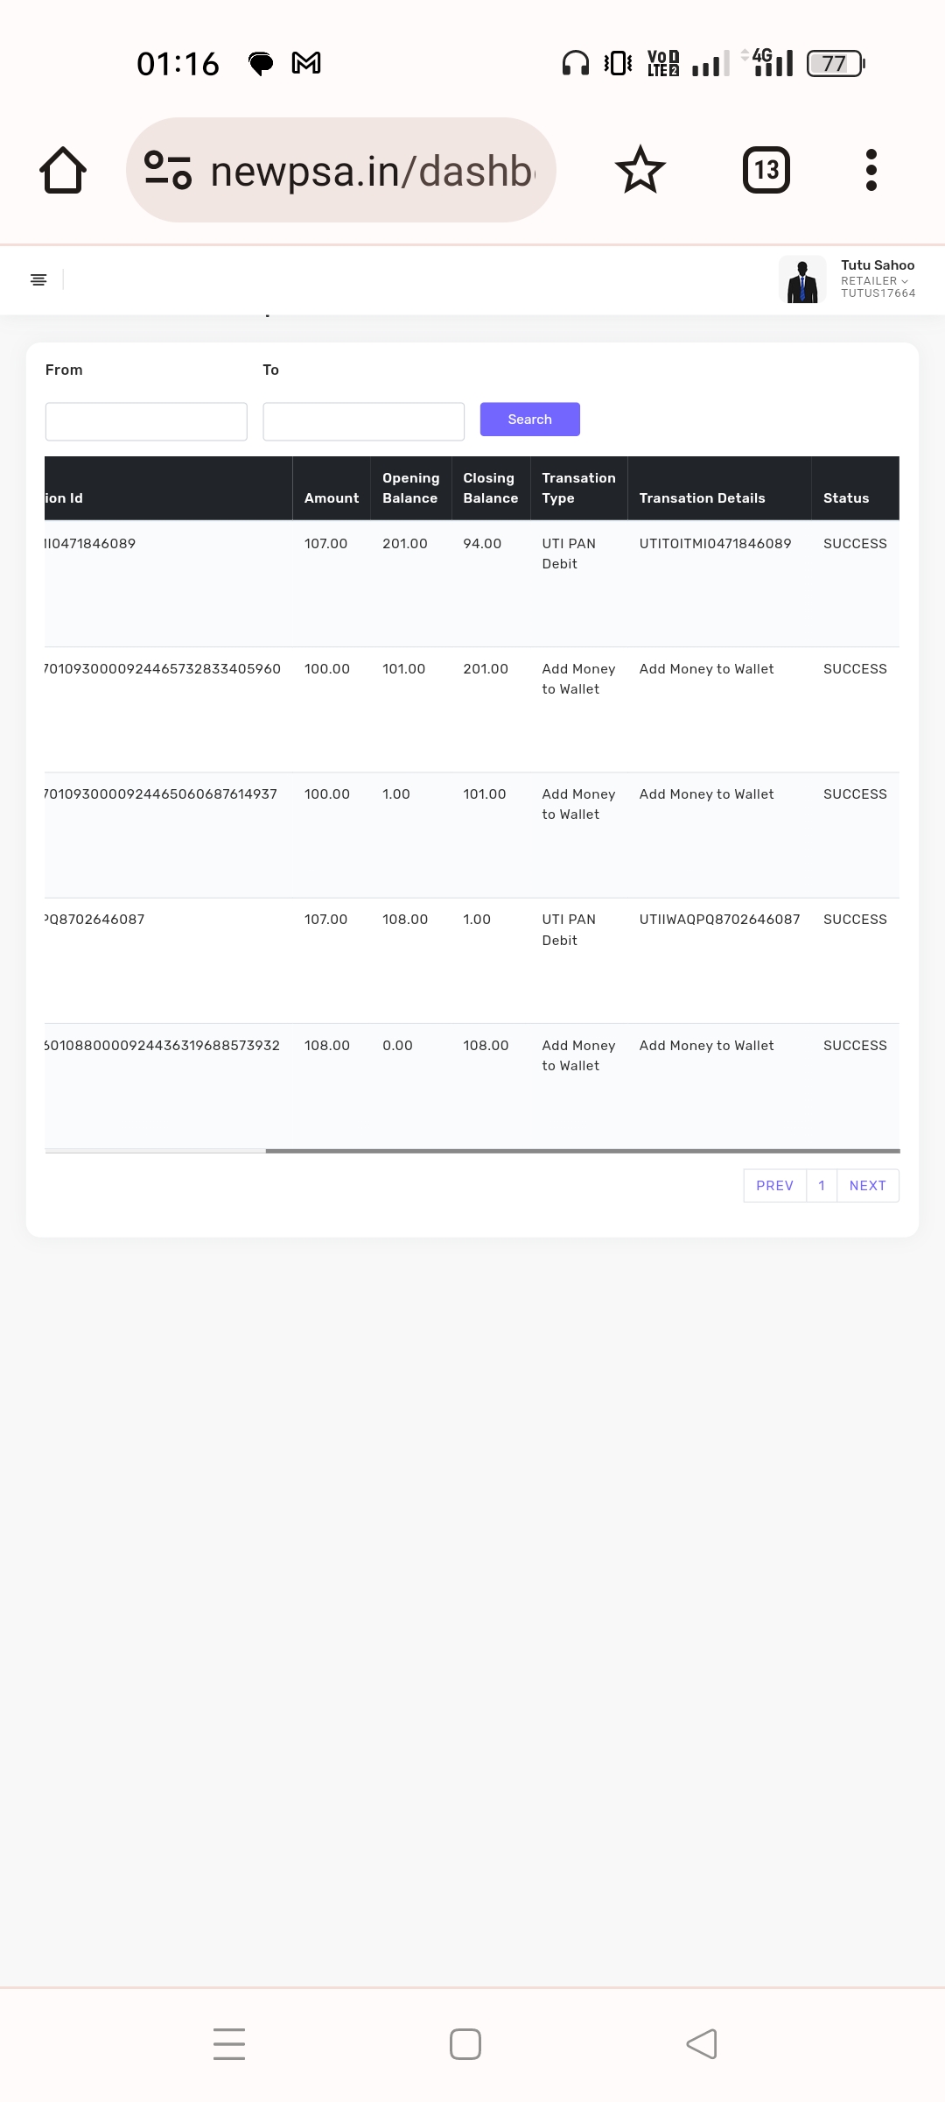
Task: Focus the To date field
Action: pyautogui.click(x=363, y=421)
